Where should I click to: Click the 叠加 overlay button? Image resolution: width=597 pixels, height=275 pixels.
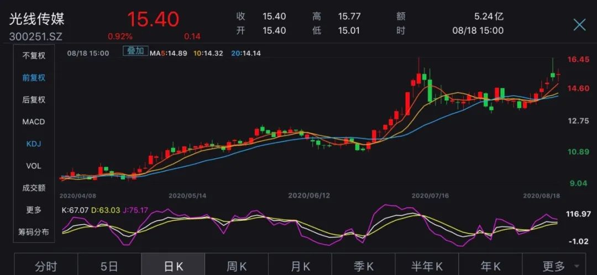click(135, 51)
